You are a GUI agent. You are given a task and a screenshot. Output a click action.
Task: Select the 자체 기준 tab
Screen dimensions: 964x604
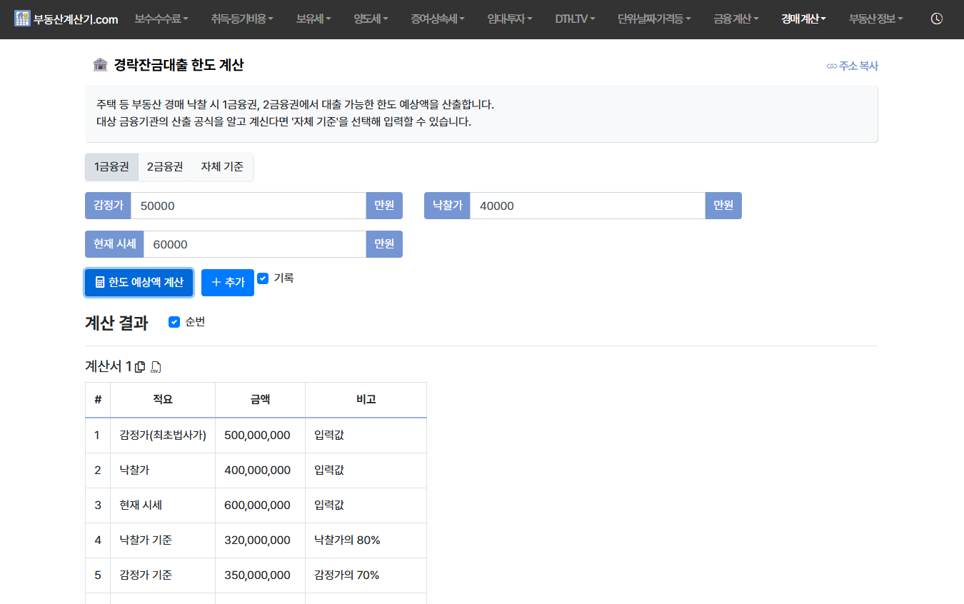pyautogui.click(x=221, y=166)
